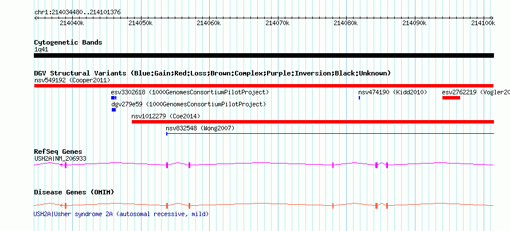Image resolution: width=510 pixels, height=231 pixels.
Task: Click the orange OMIM strand arrow at left
Action: pos(62,206)
